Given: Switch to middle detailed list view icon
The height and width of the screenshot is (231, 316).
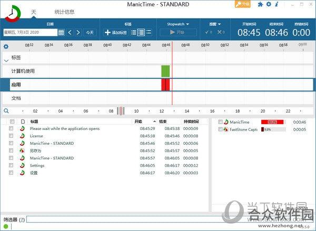Looking at the screenshot, I should pyautogui.click(x=141, y=32).
